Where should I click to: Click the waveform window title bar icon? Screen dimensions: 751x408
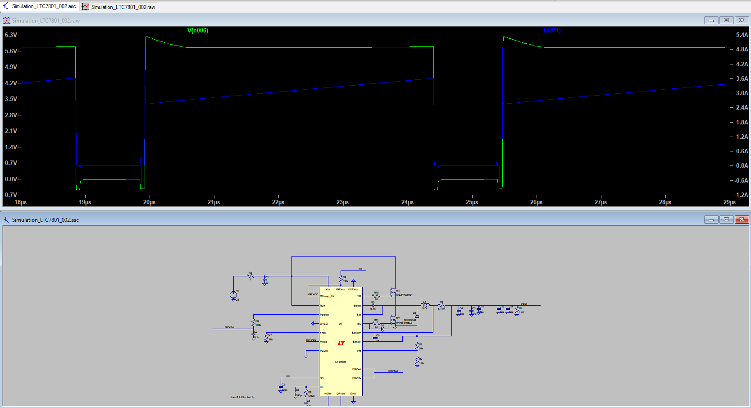pyautogui.click(x=7, y=20)
